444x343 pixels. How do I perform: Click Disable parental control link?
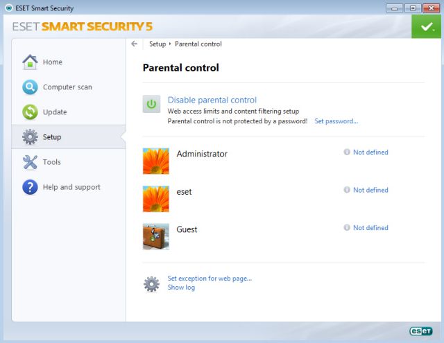(212, 100)
